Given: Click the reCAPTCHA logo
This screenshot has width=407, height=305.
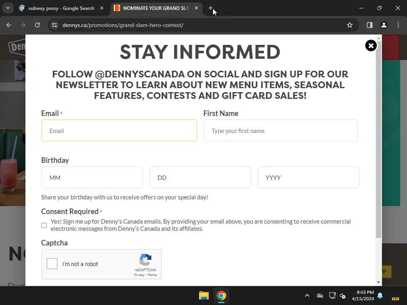Looking at the screenshot, I should (145, 260).
